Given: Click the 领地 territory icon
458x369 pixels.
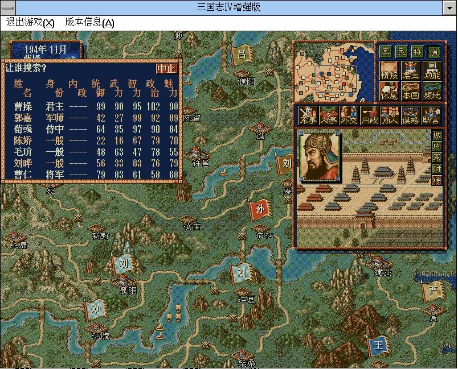Looking at the screenshot, I should click(x=432, y=90).
